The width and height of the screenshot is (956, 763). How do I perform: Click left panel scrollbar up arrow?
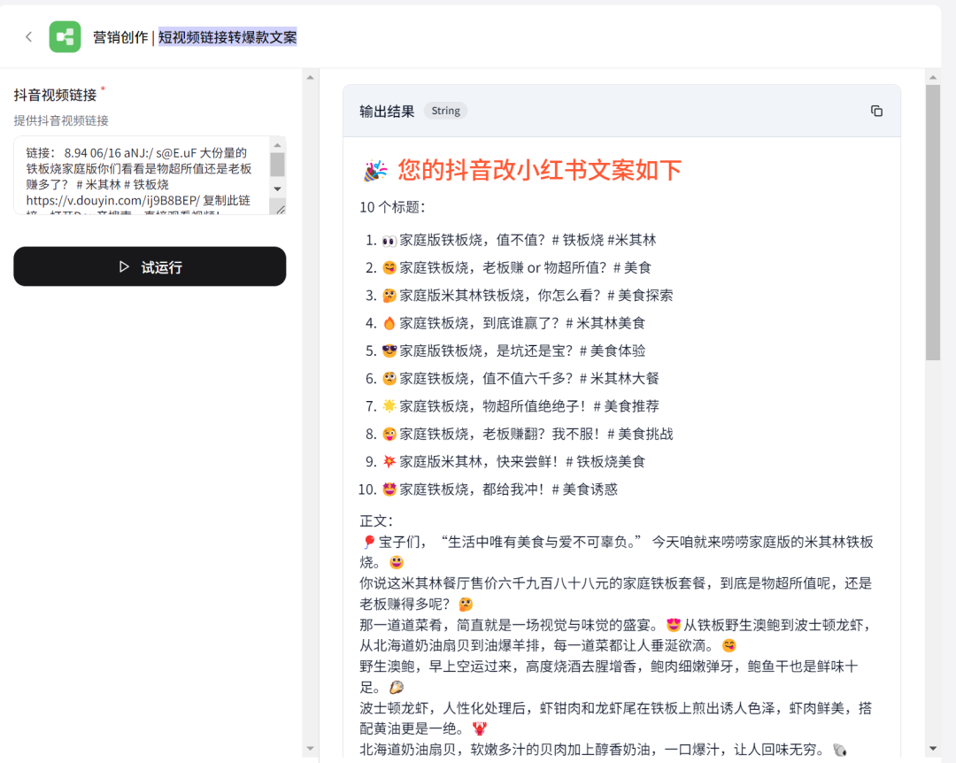coord(311,78)
